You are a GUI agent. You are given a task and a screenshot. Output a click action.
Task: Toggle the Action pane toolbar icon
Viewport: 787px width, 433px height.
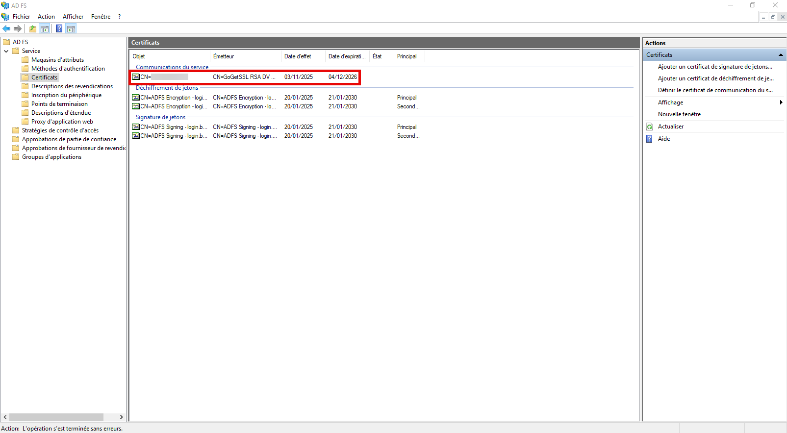(x=71, y=28)
